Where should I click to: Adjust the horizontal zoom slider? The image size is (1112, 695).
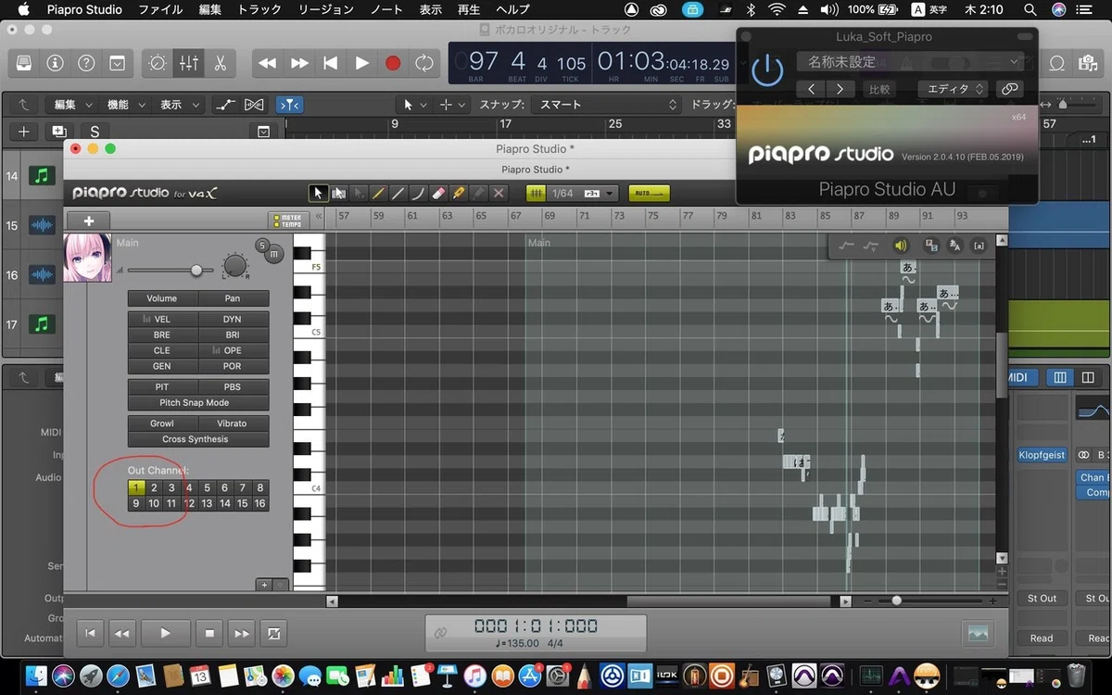click(x=896, y=600)
